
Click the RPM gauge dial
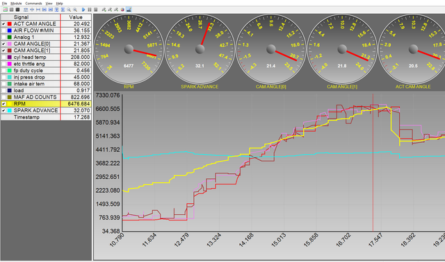[129, 49]
